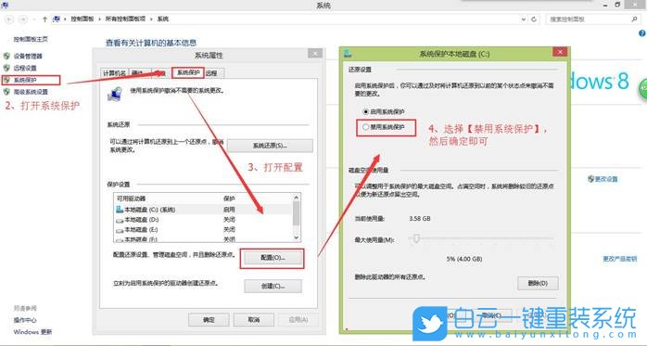Image resolution: width=647 pixels, height=346 pixels.
Task: Click the up-one-level arrow in the address bar
Action: 44,19
